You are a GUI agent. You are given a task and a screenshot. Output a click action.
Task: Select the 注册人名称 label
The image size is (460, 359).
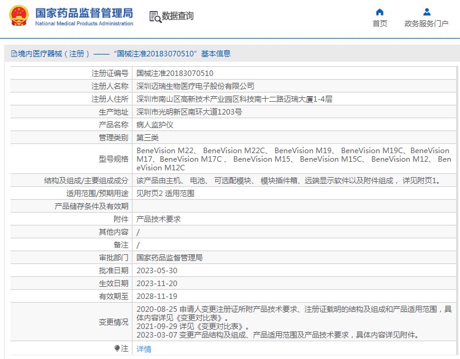pyautogui.click(x=110, y=86)
